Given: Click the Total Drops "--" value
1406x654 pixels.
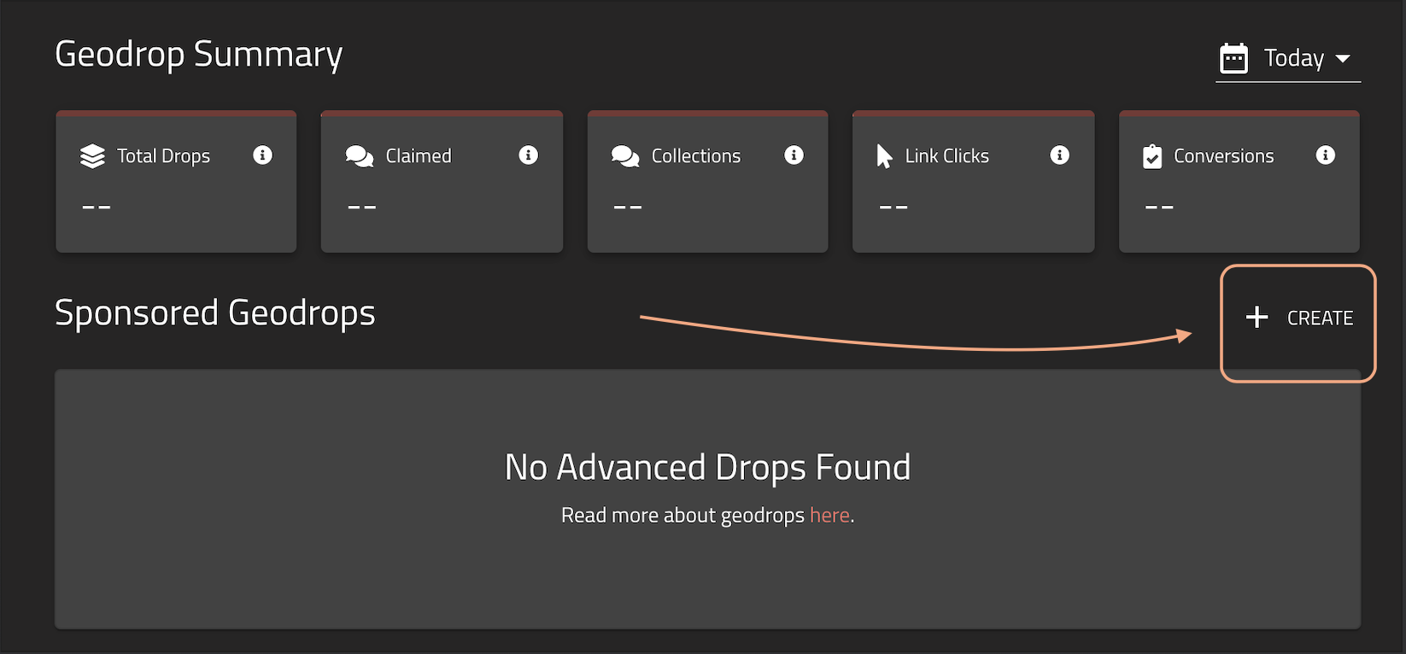Looking at the screenshot, I should (x=97, y=207).
